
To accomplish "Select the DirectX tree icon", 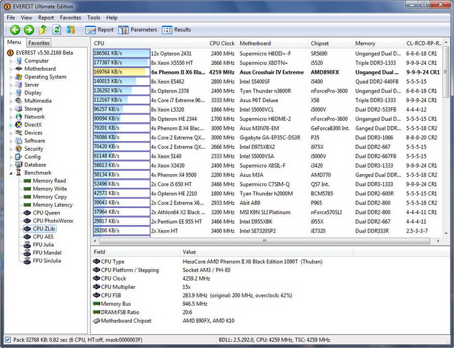I will tap(19, 125).
